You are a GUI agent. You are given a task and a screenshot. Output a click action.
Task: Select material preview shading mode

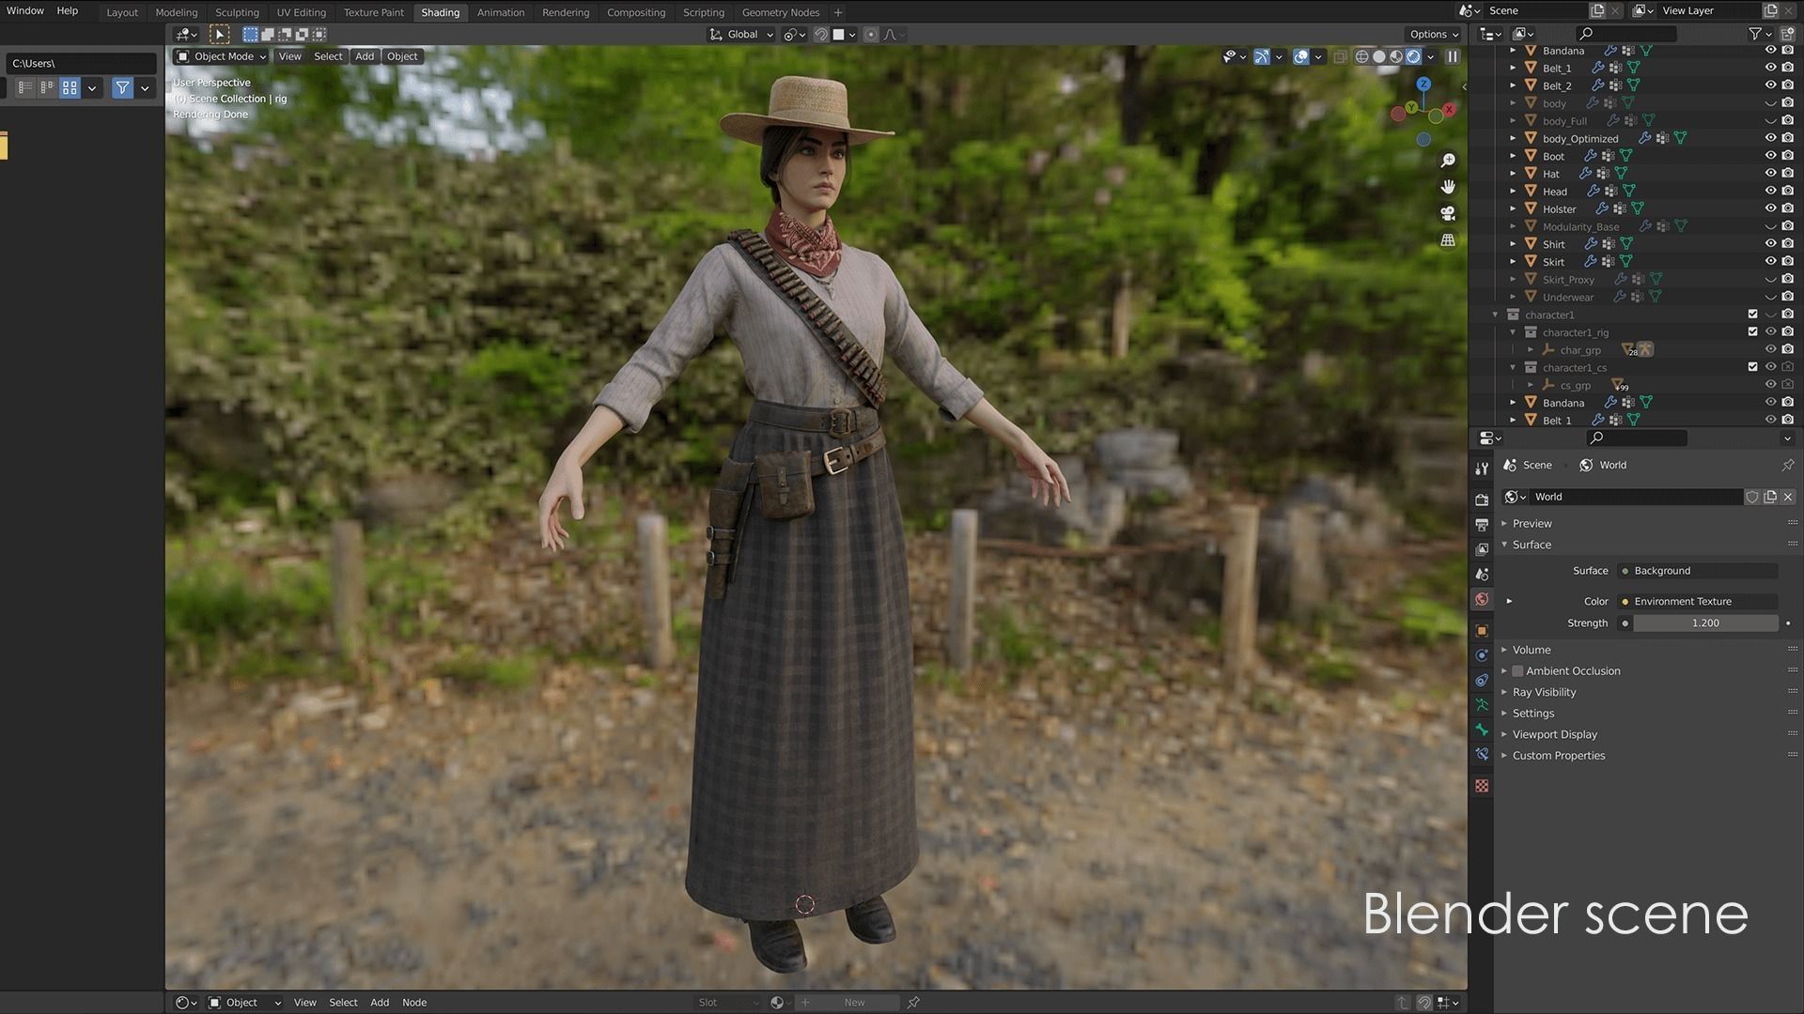click(x=1396, y=56)
